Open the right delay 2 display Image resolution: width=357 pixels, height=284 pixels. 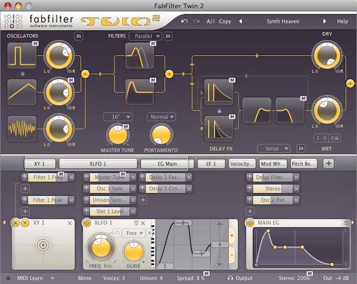[x=219, y=129]
